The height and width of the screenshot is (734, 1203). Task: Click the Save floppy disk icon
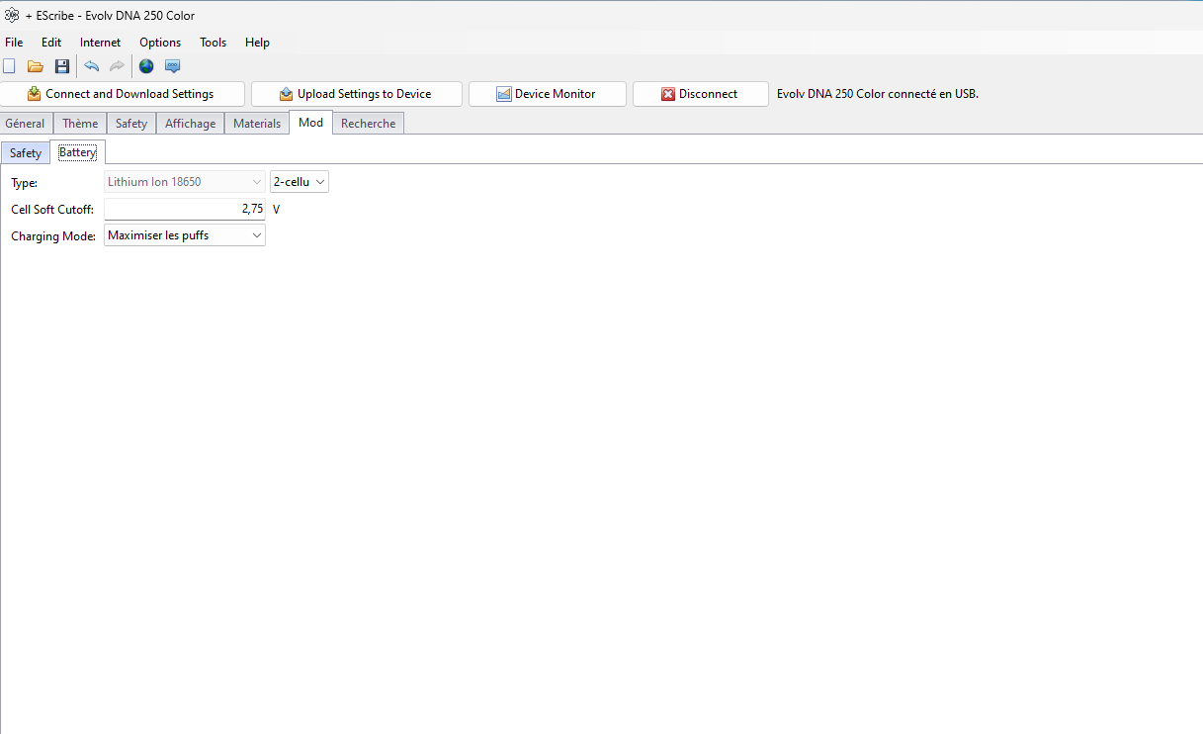(x=62, y=66)
